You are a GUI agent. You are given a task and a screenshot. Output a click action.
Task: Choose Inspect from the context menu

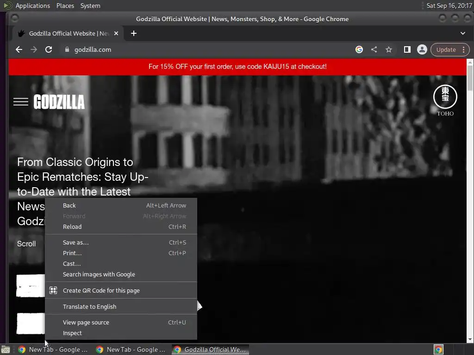(121, 333)
